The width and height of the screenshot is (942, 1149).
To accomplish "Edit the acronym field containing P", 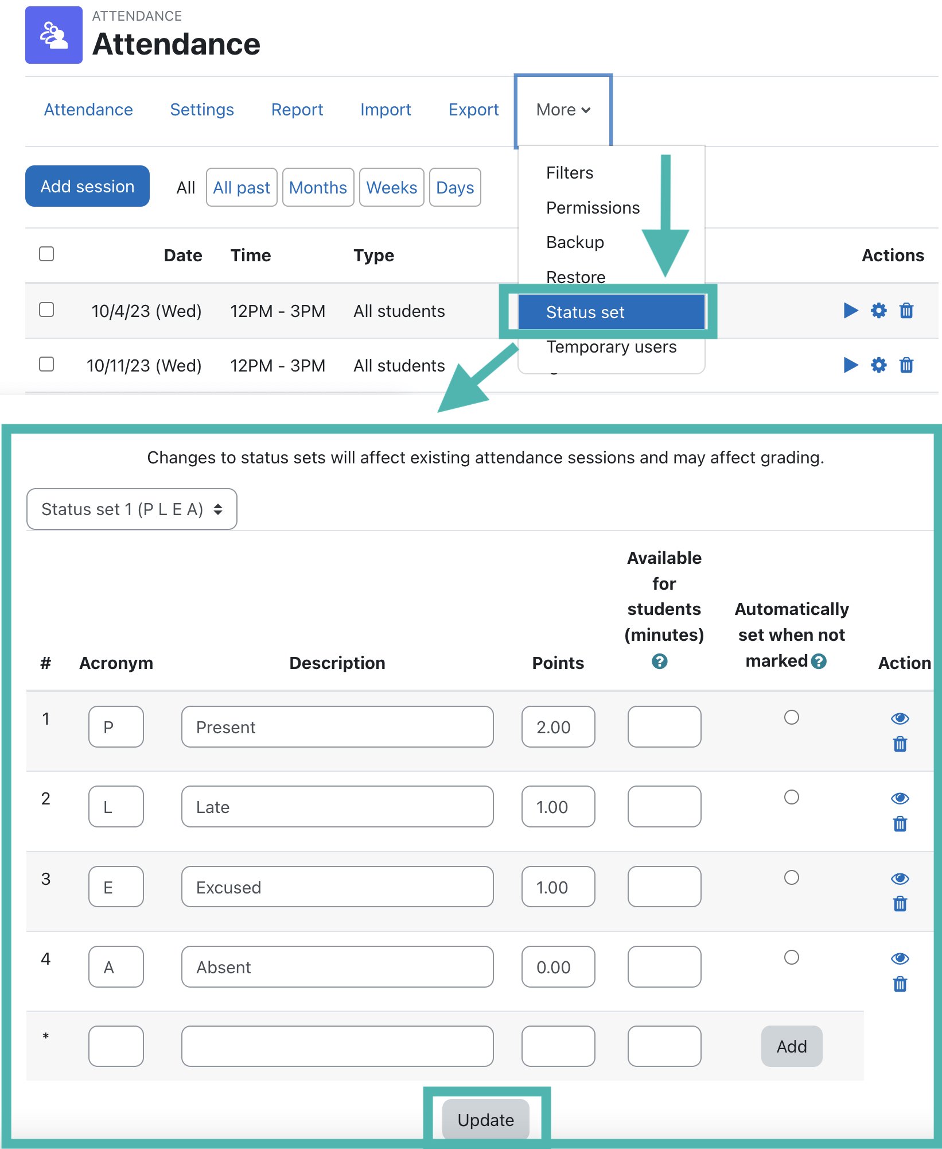I will click(x=116, y=726).
